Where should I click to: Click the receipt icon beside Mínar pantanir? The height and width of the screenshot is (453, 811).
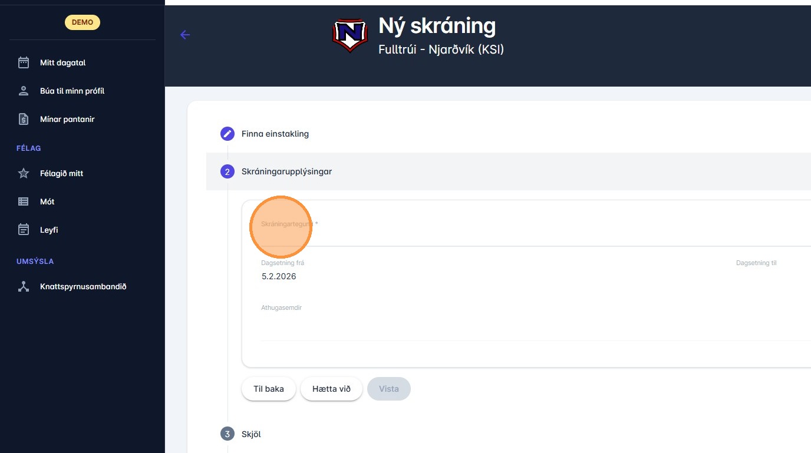pos(24,119)
